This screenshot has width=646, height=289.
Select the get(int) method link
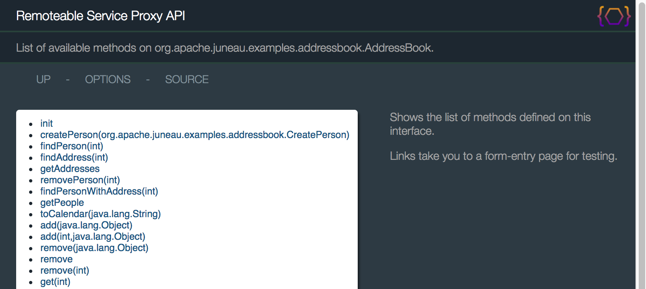55,282
